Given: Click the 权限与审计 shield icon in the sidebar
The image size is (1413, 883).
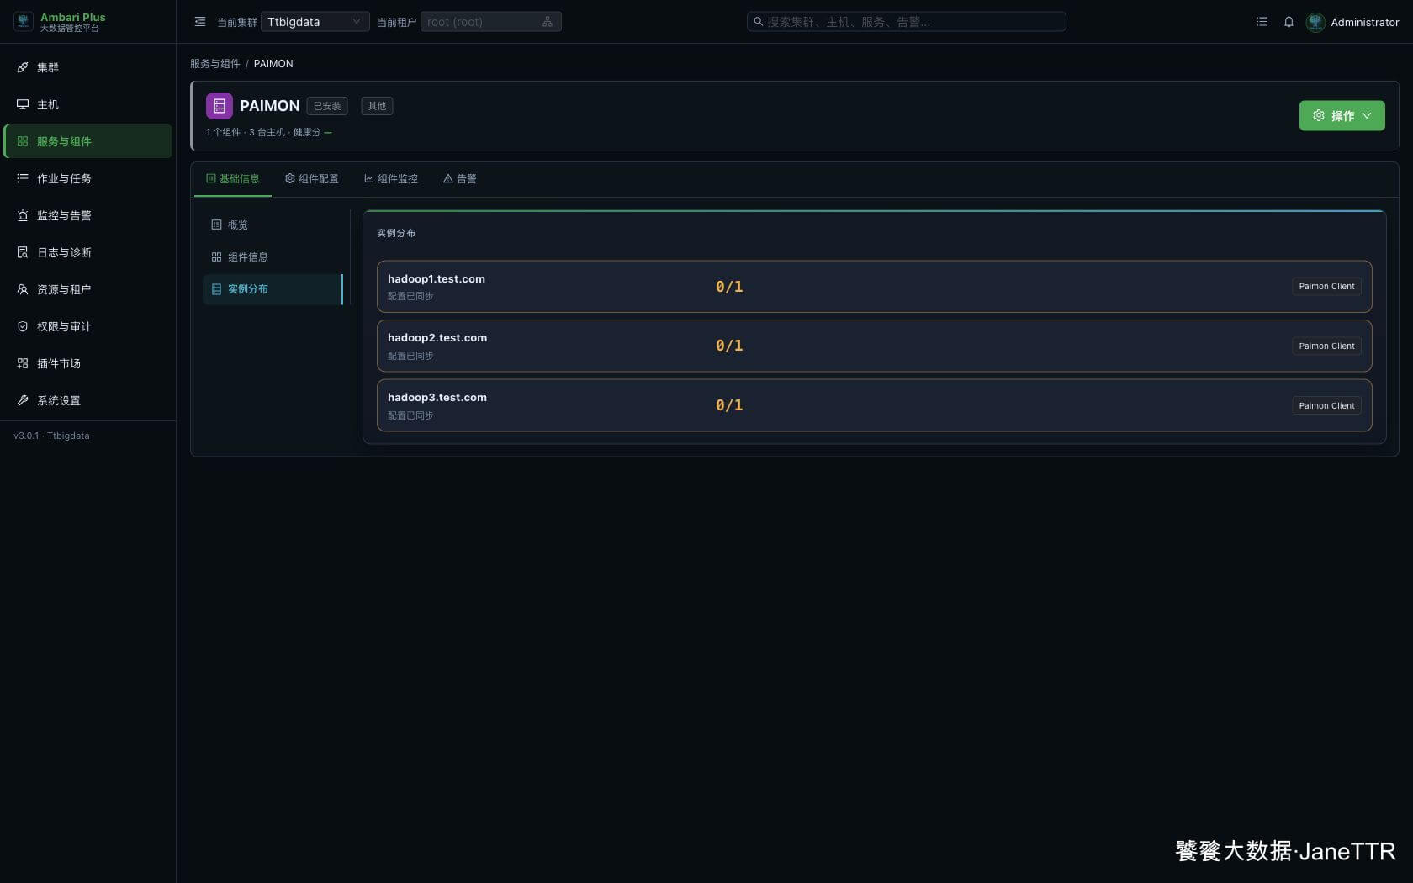Looking at the screenshot, I should click(23, 326).
